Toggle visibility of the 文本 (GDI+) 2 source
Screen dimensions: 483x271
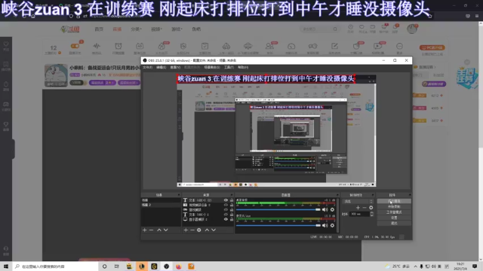[226, 215]
